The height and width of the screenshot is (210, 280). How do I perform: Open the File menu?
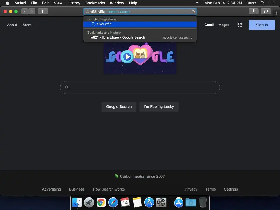[x=34, y=3]
